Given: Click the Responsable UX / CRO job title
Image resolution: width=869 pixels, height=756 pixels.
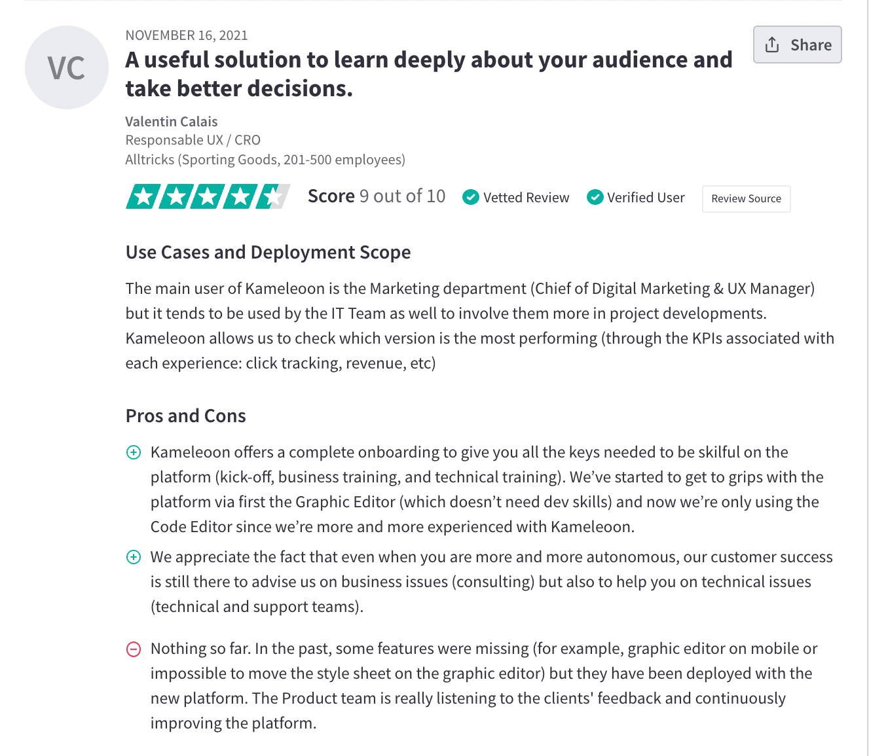Looking at the screenshot, I should [x=193, y=140].
